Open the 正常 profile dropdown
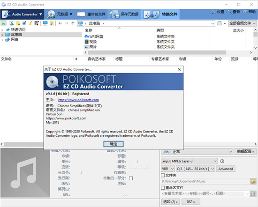 click(x=197, y=151)
